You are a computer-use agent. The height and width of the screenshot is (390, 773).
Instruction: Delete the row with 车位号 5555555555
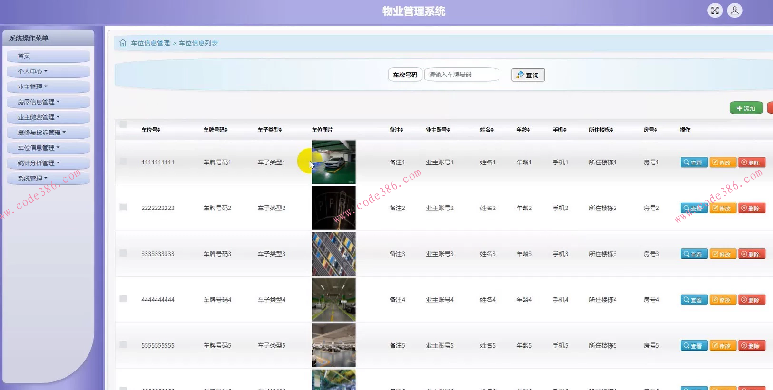tap(752, 345)
